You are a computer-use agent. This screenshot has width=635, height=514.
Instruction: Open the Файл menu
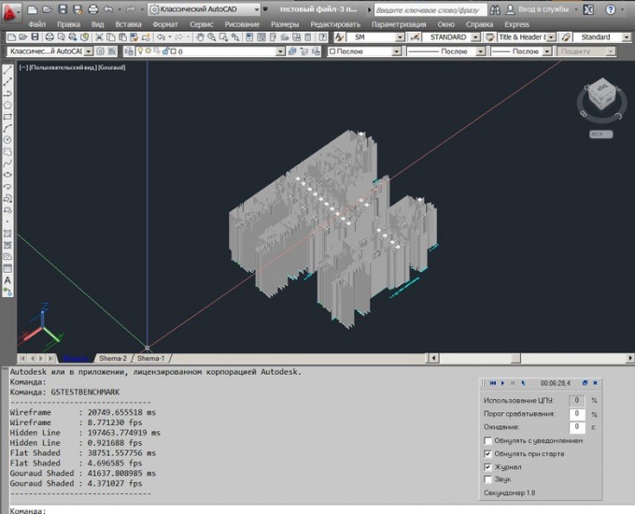[x=36, y=24]
